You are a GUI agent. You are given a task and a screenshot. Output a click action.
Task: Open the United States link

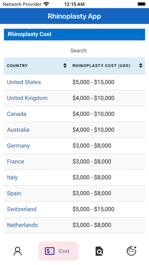(24, 82)
